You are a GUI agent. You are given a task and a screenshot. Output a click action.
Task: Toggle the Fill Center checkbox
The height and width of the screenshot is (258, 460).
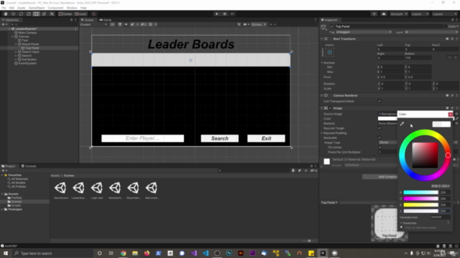[380, 147]
